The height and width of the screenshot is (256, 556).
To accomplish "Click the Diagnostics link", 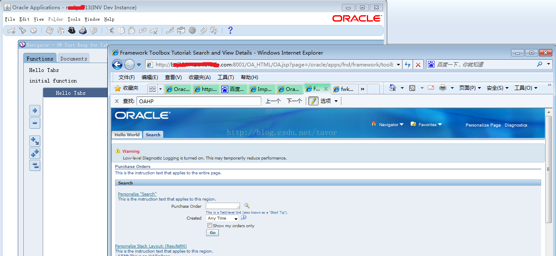I will 516,125.
